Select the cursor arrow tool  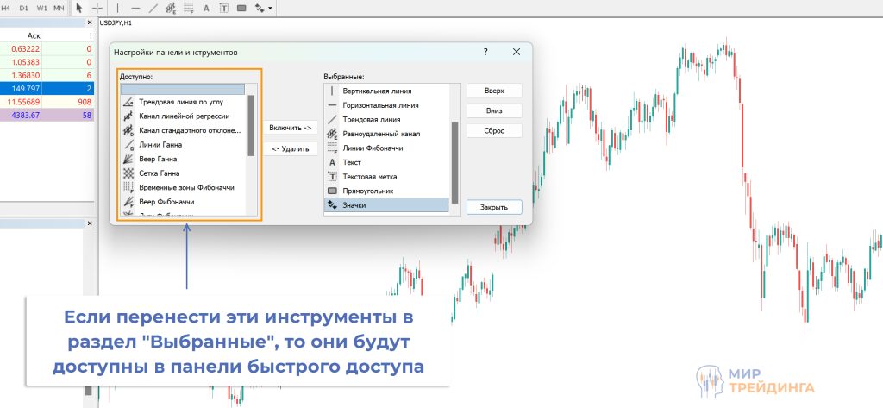(79, 8)
